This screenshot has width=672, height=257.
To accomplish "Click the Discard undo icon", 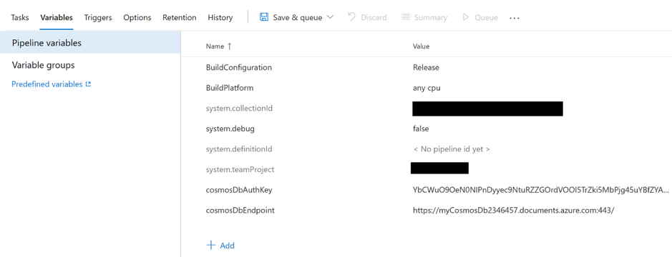I will pyautogui.click(x=351, y=17).
